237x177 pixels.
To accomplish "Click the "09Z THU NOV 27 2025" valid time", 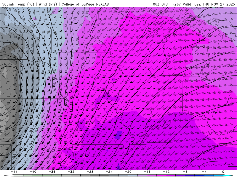I will pyautogui.click(x=214, y=4).
